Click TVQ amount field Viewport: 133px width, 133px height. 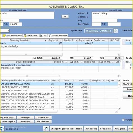(x=114, y=58)
